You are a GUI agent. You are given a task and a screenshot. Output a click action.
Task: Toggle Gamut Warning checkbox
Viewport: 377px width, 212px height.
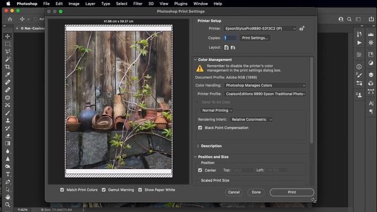(x=104, y=190)
